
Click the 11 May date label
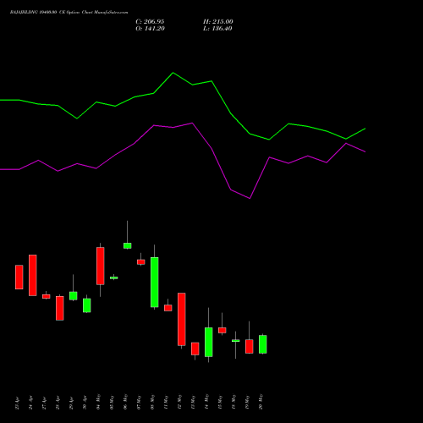click(x=166, y=403)
